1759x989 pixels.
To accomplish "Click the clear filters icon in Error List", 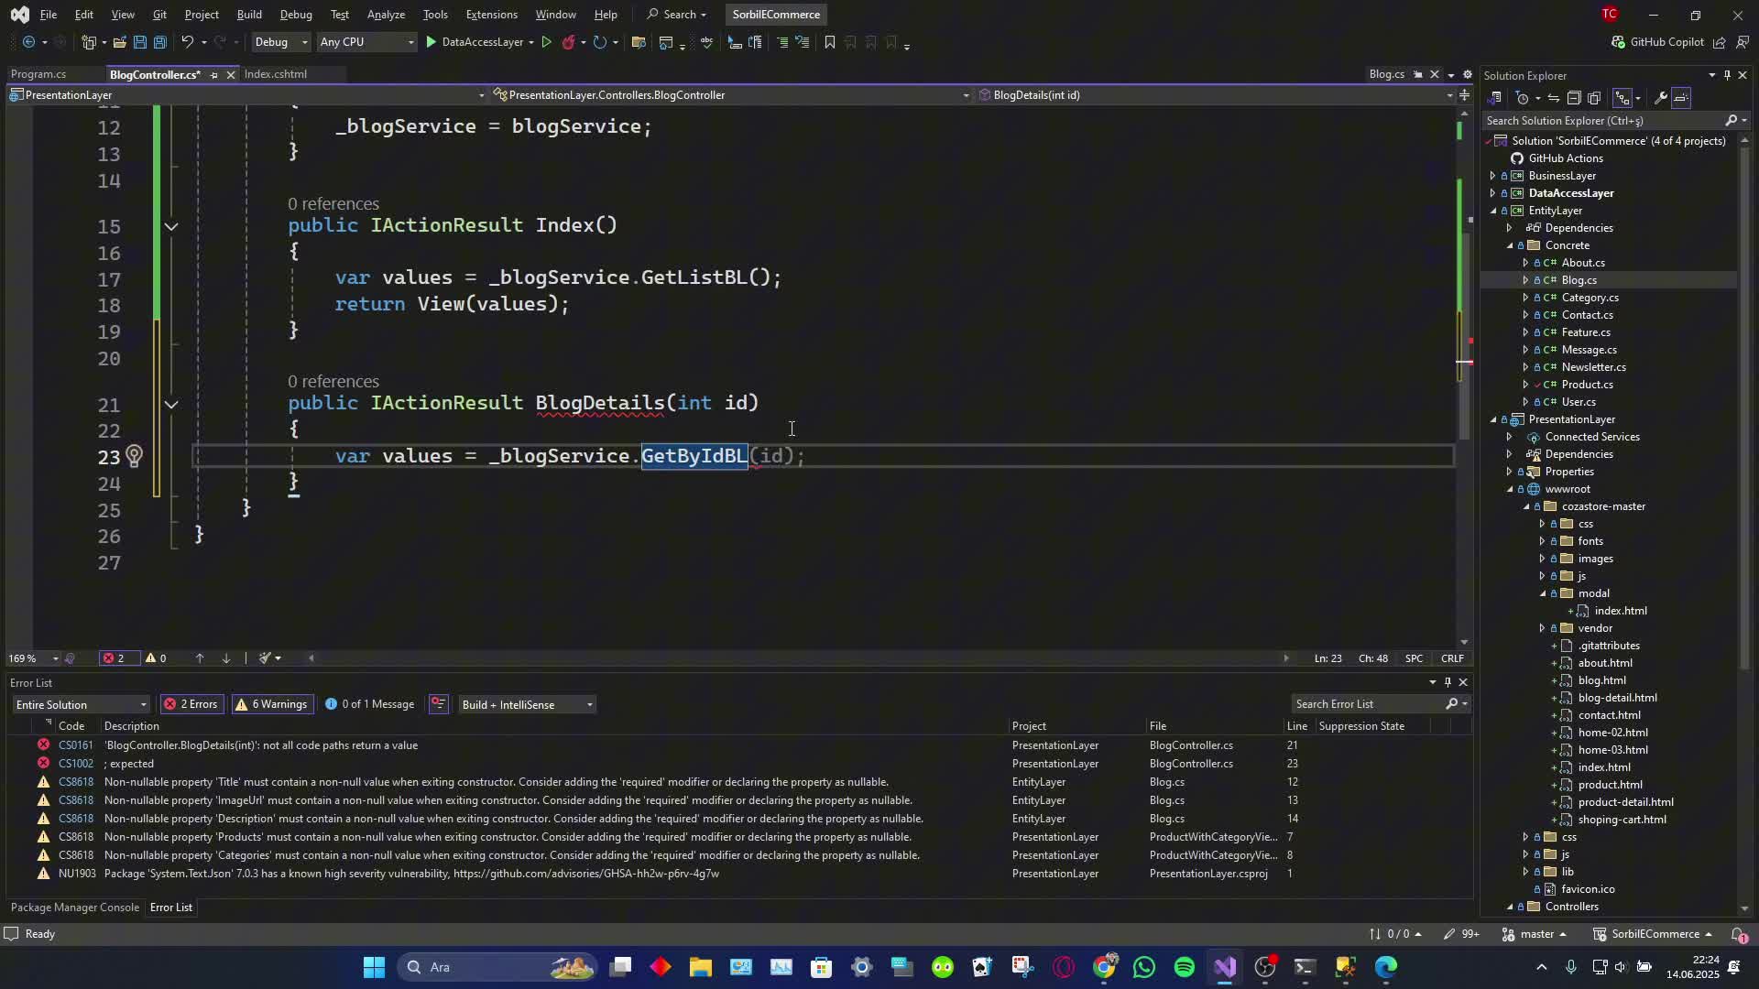I will coord(439,704).
